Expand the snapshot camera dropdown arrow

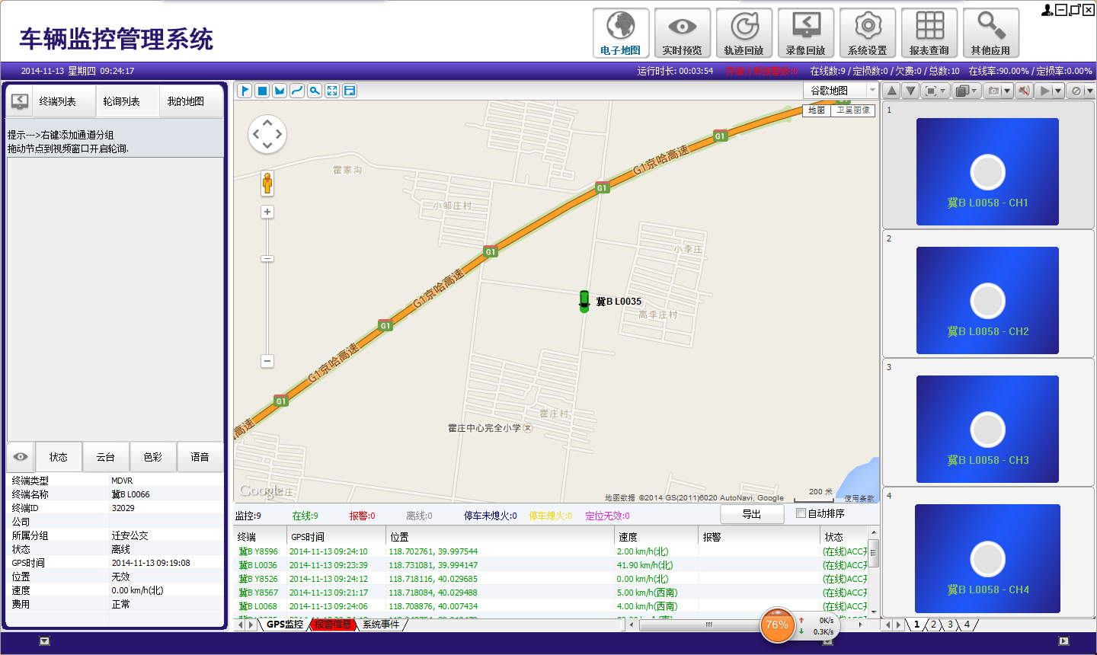tap(1007, 91)
